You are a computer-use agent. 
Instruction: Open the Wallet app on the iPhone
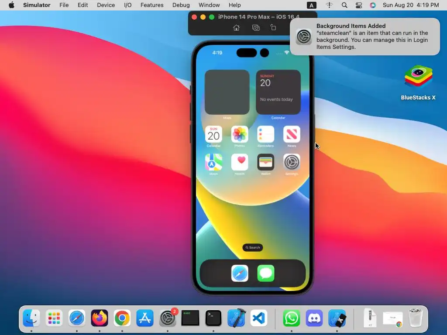pos(265,162)
